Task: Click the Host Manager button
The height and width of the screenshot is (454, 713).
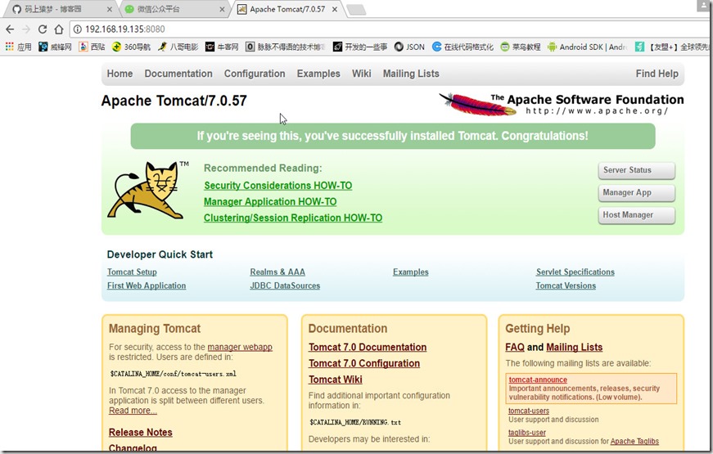Action: pos(636,215)
